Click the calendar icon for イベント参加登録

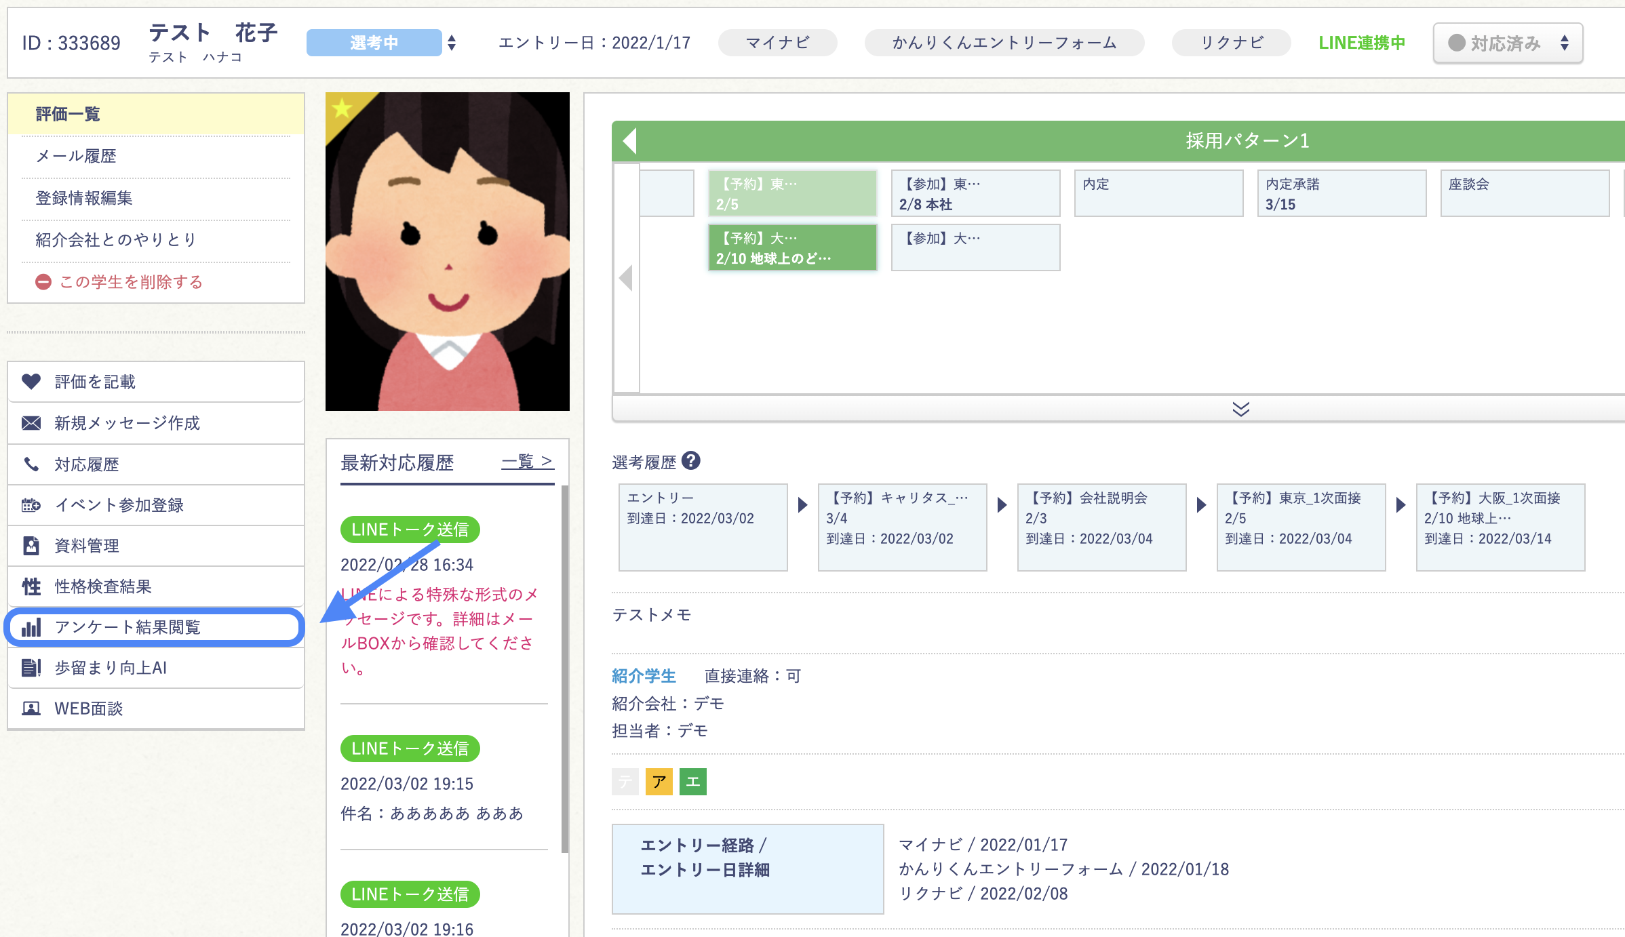[31, 505]
